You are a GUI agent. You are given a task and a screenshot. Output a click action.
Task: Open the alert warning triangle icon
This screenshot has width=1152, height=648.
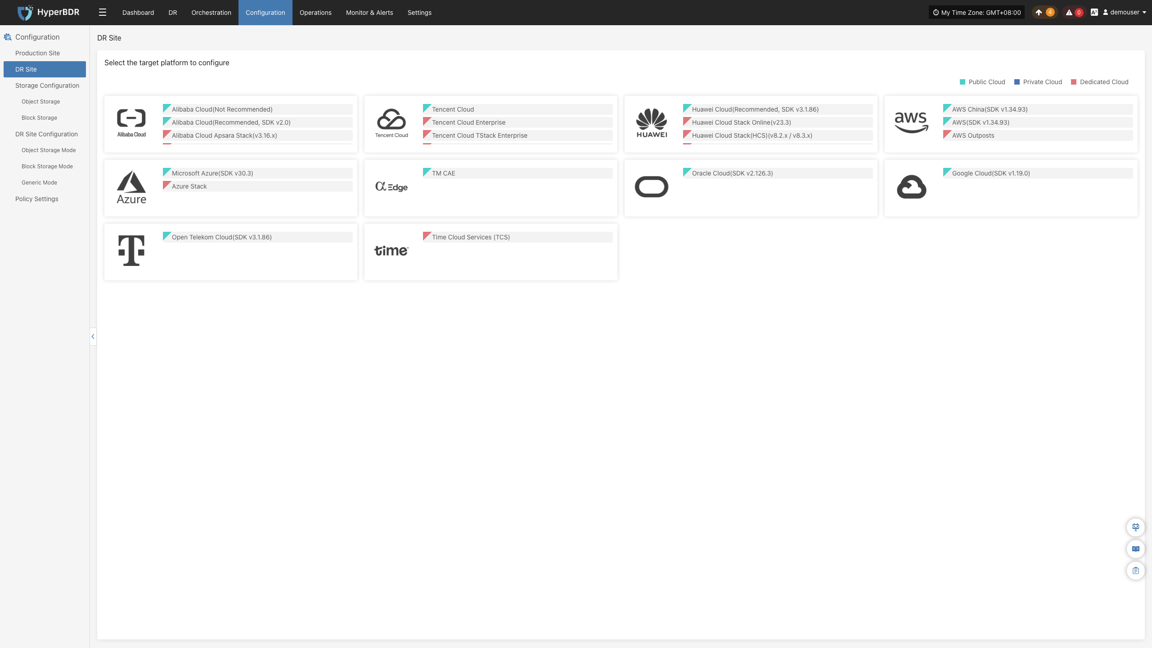(x=1069, y=13)
